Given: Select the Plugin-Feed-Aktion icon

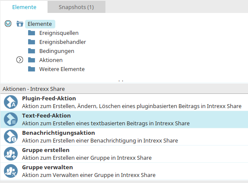Looking at the screenshot, I should pos(11,102).
